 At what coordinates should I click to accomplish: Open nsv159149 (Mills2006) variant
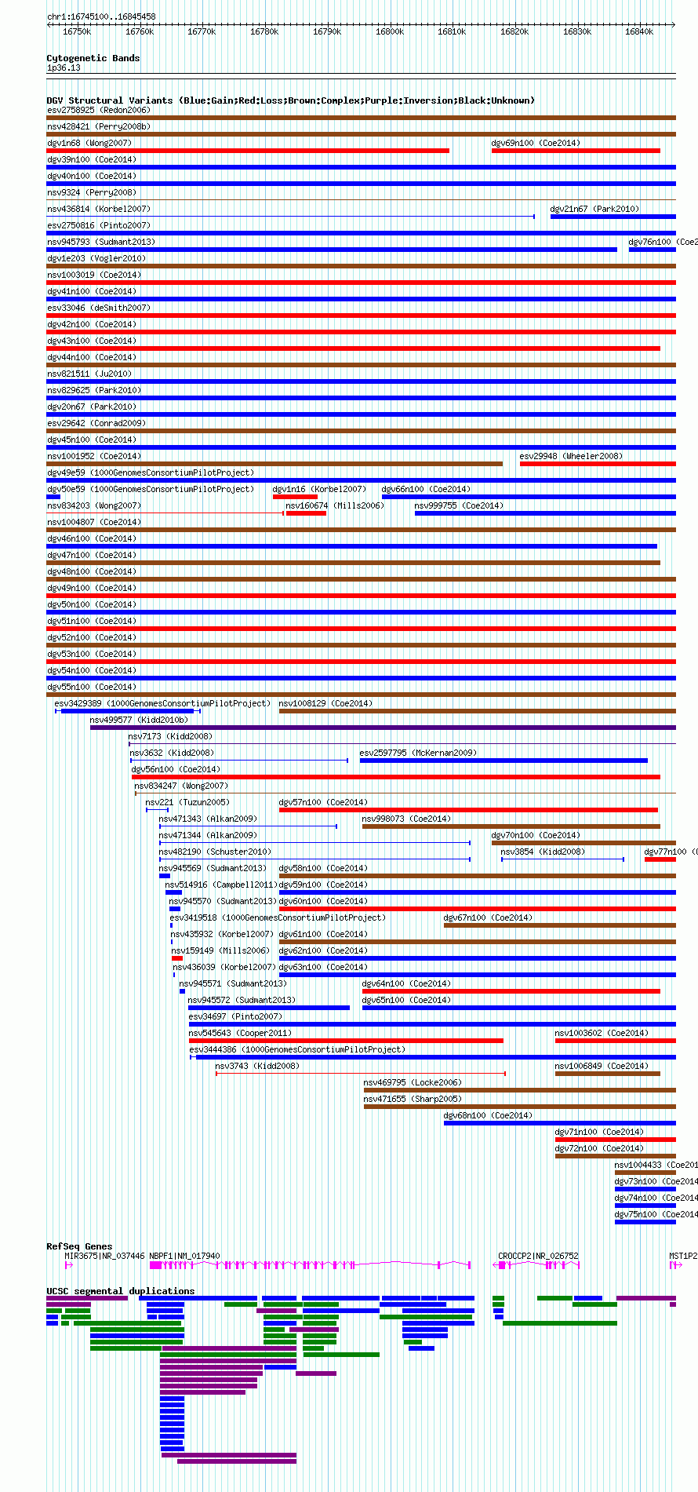click(221, 950)
